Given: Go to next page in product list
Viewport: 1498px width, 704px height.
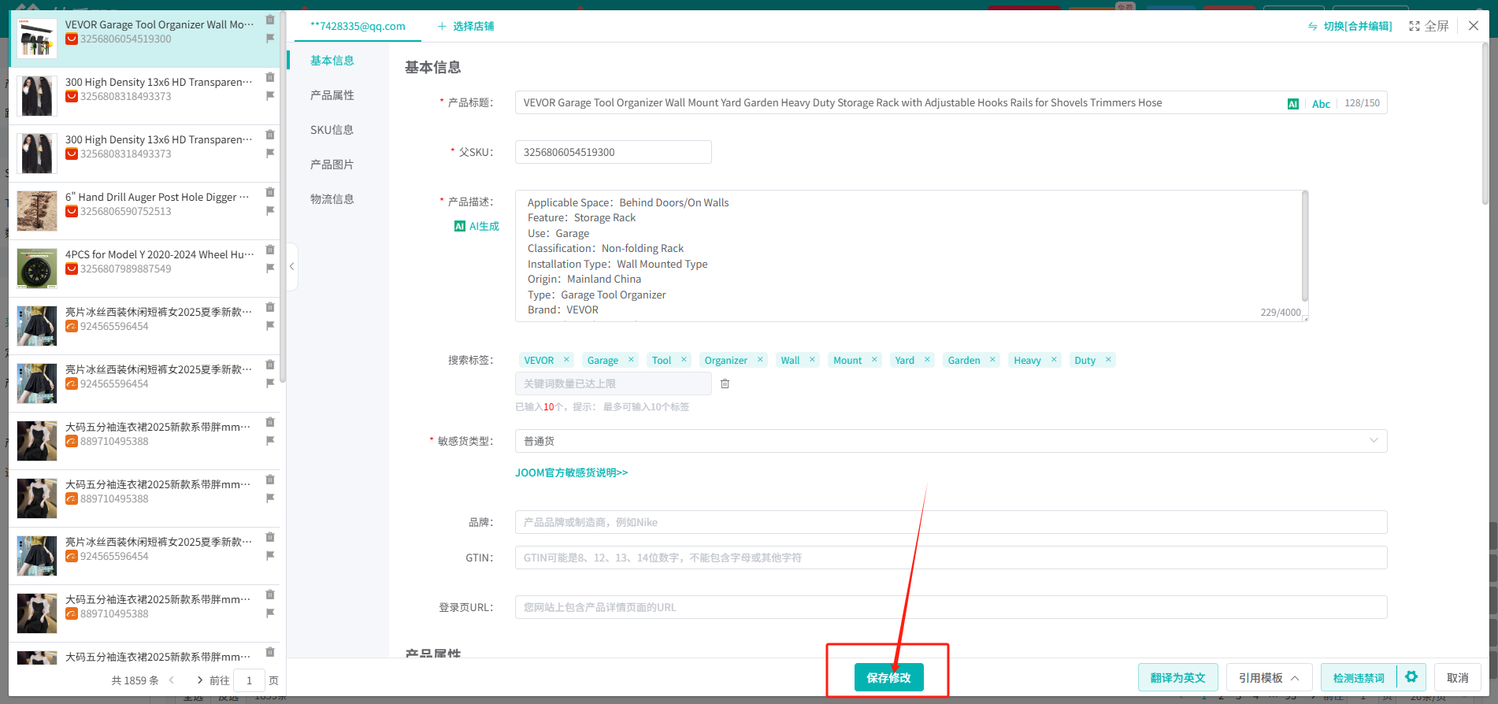Looking at the screenshot, I should 200,680.
